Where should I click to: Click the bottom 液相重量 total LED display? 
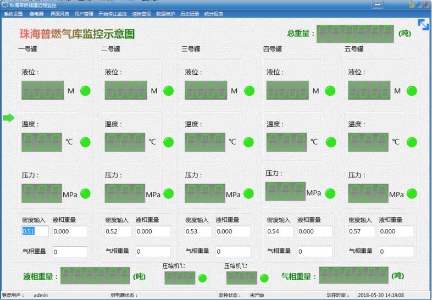(95, 275)
